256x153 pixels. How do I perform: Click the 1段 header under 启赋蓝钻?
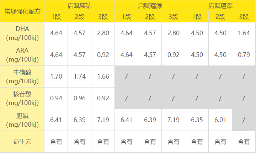point(56,17)
